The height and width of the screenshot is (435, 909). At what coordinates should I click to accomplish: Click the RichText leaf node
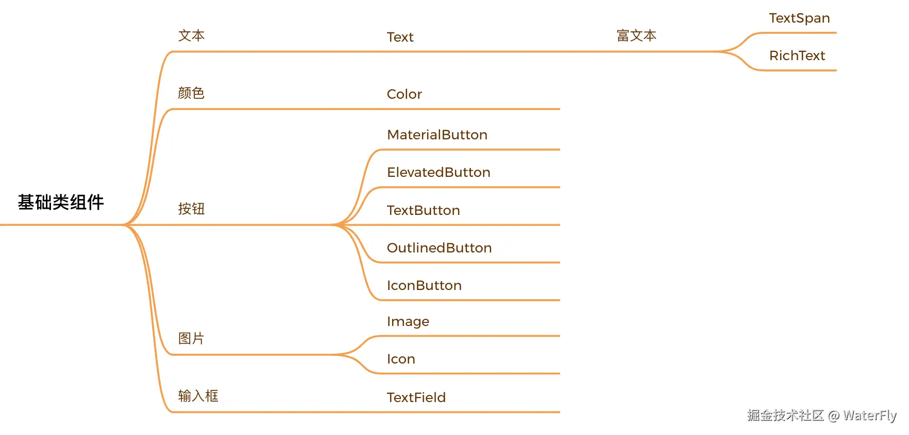click(x=797, y=56)
